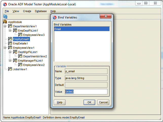Viewport: 163px width, 122px height.
Task: Select the EmployeesView3 tree label
Action: click(x=34, y=35)
